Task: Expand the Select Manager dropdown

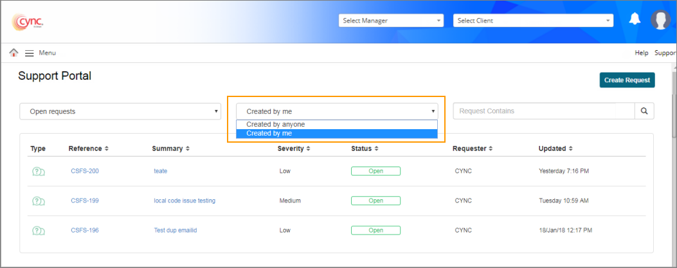Action: (392, 21)
